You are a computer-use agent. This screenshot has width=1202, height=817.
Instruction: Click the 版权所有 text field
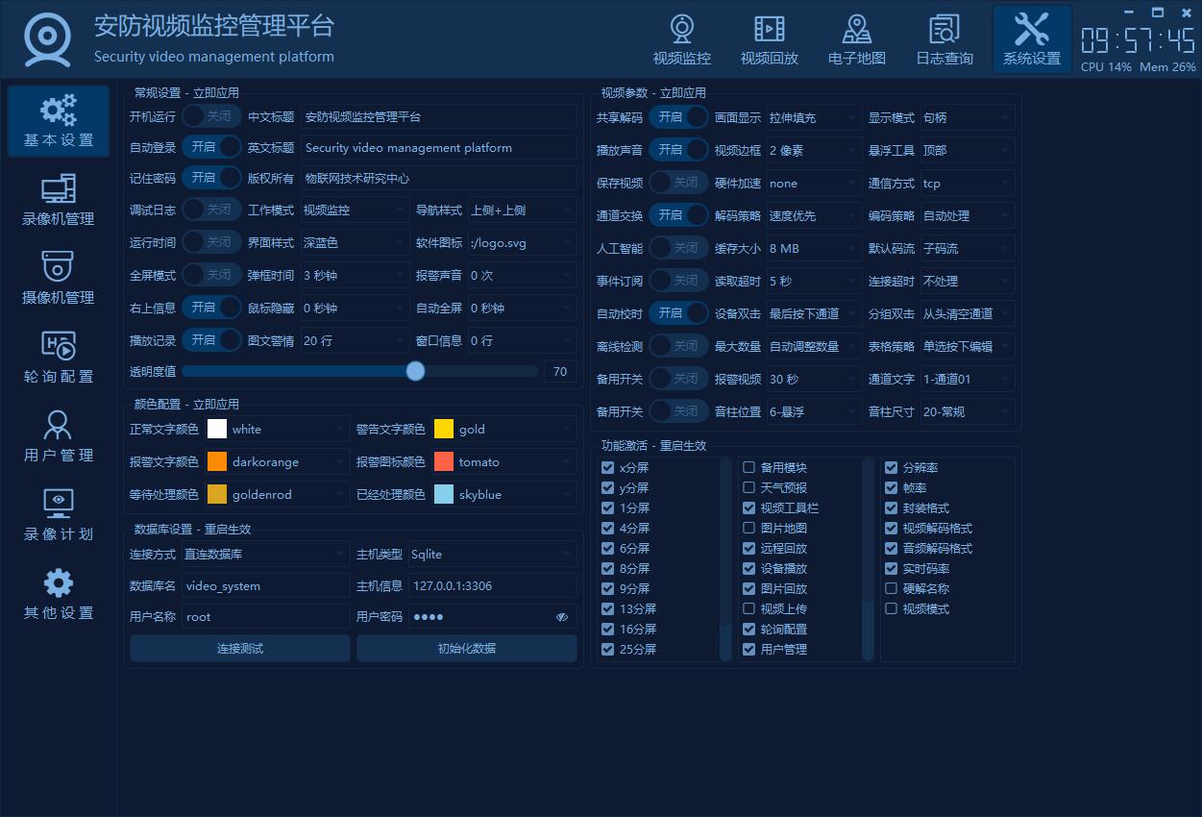coord(439,178)
